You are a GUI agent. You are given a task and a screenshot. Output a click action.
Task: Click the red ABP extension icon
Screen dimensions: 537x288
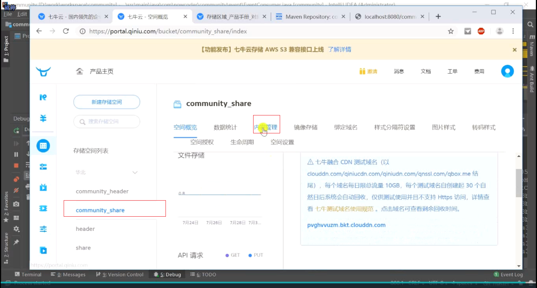coord(481,31)
